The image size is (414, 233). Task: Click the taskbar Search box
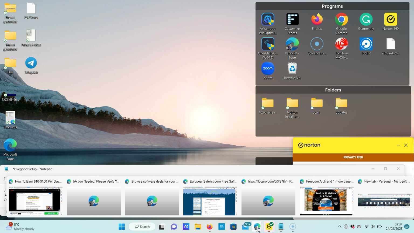[x=142, y=227]
